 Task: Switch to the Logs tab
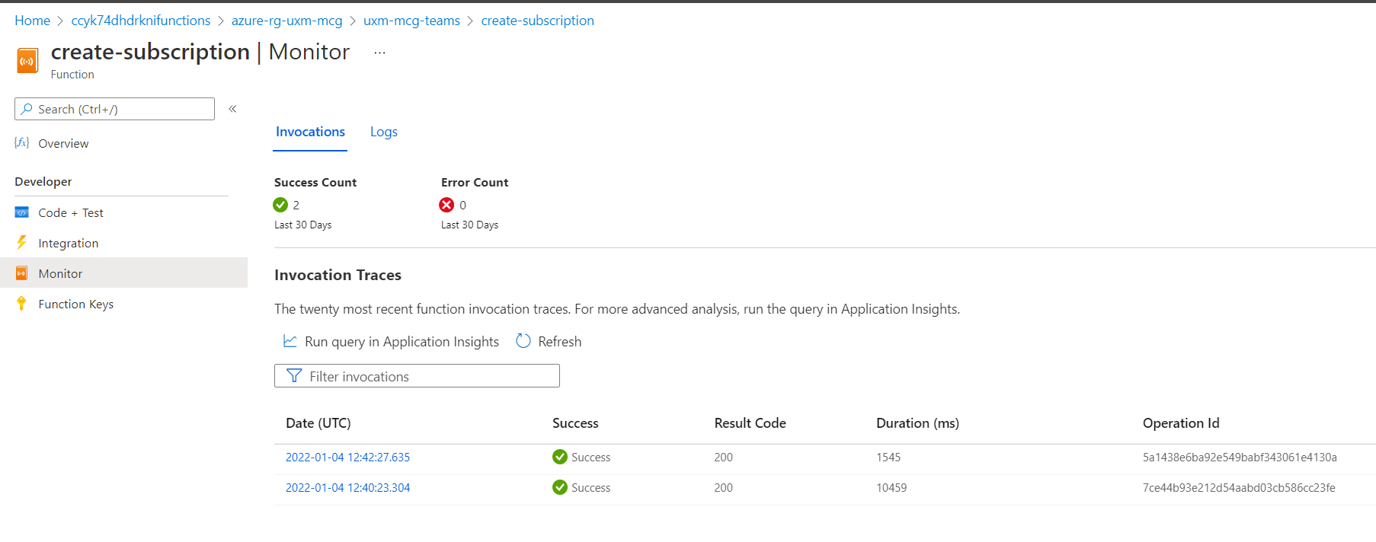pyautogui.click(x=383, y=132)
